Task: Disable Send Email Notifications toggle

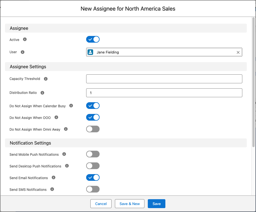Action: click(x=93, y=177)
